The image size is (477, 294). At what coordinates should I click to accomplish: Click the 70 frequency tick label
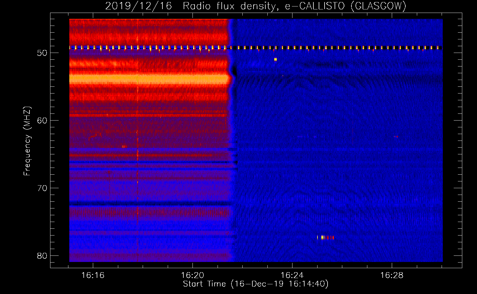[42, 188]
